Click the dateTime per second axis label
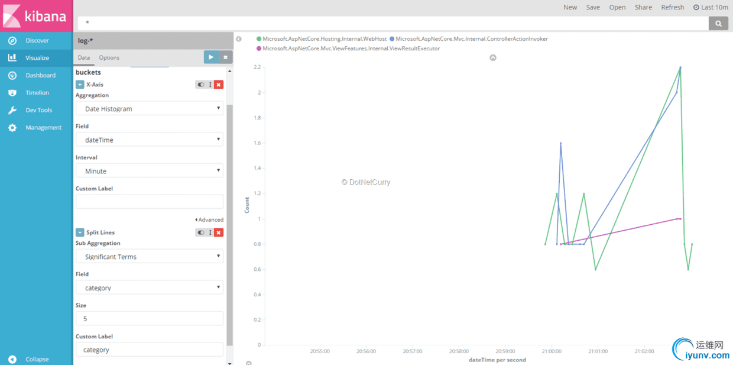The height and width of the screenshot is (365, 733). pos(497,360)
